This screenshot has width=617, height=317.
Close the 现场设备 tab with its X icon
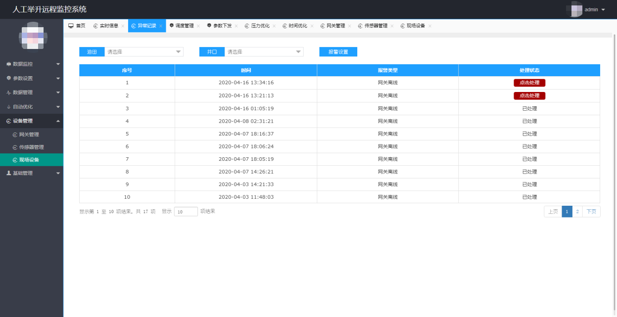[x=430, y=26]
